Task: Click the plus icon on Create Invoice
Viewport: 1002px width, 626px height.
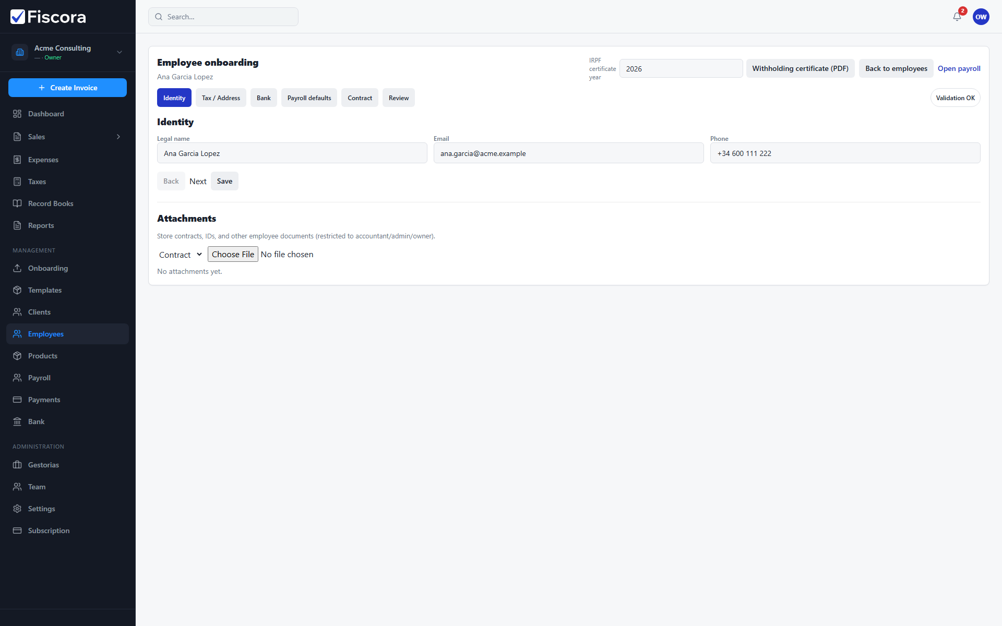Action: 42,88
